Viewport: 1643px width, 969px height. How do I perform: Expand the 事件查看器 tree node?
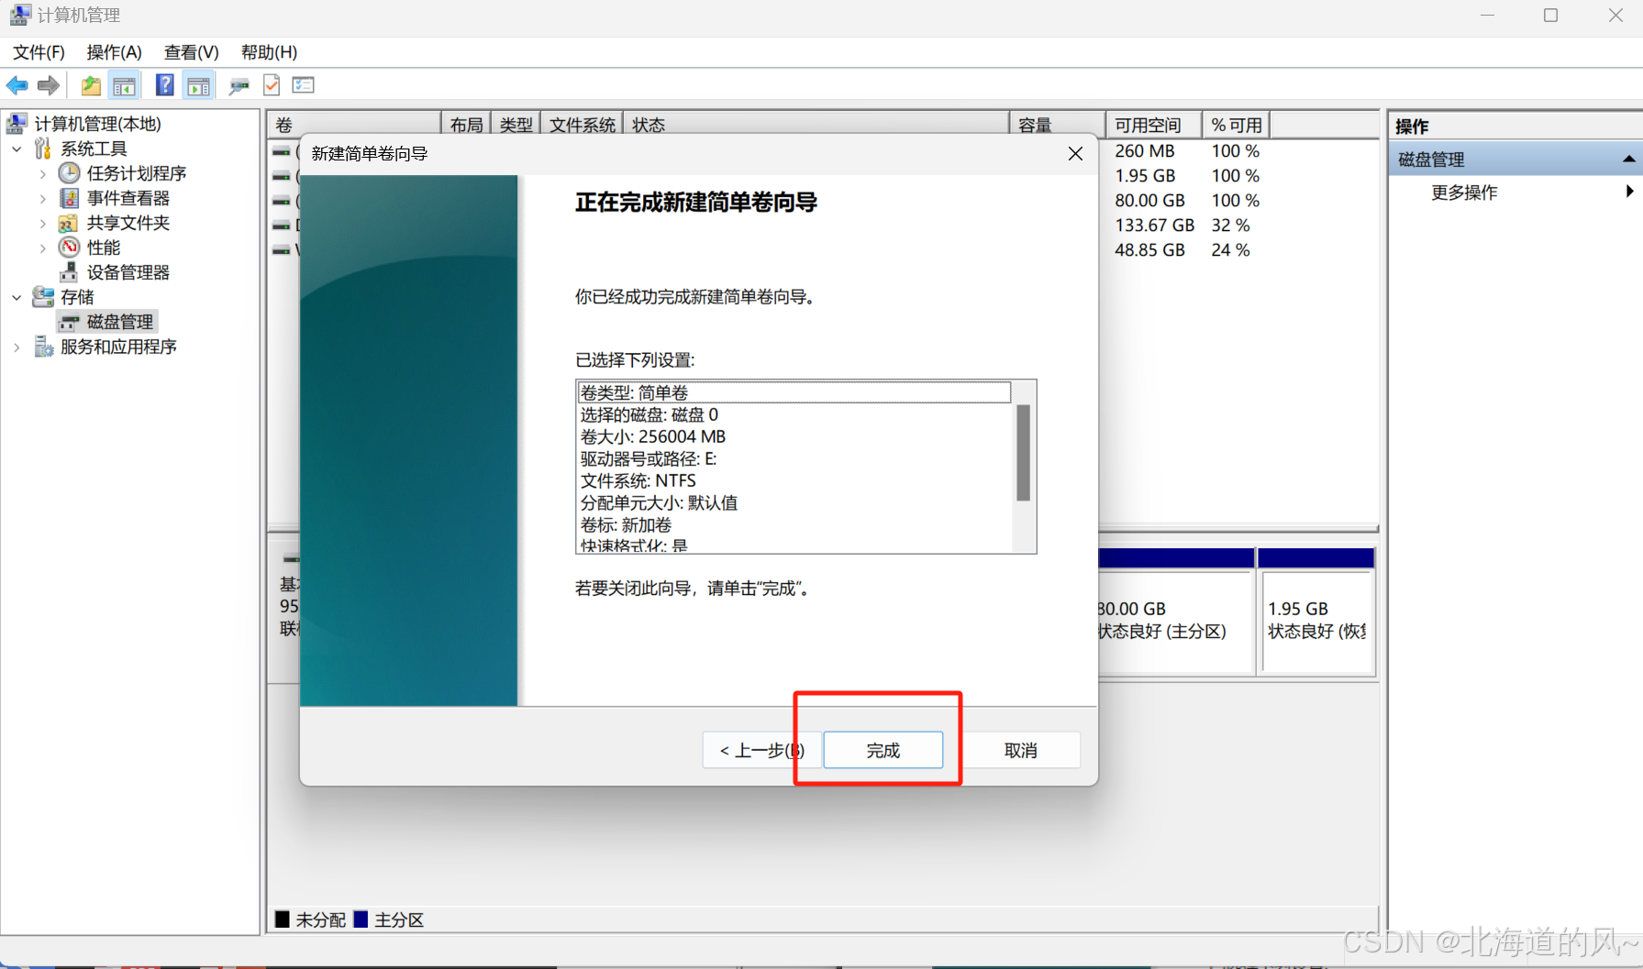pyautogui.click(x=42, y=197)
